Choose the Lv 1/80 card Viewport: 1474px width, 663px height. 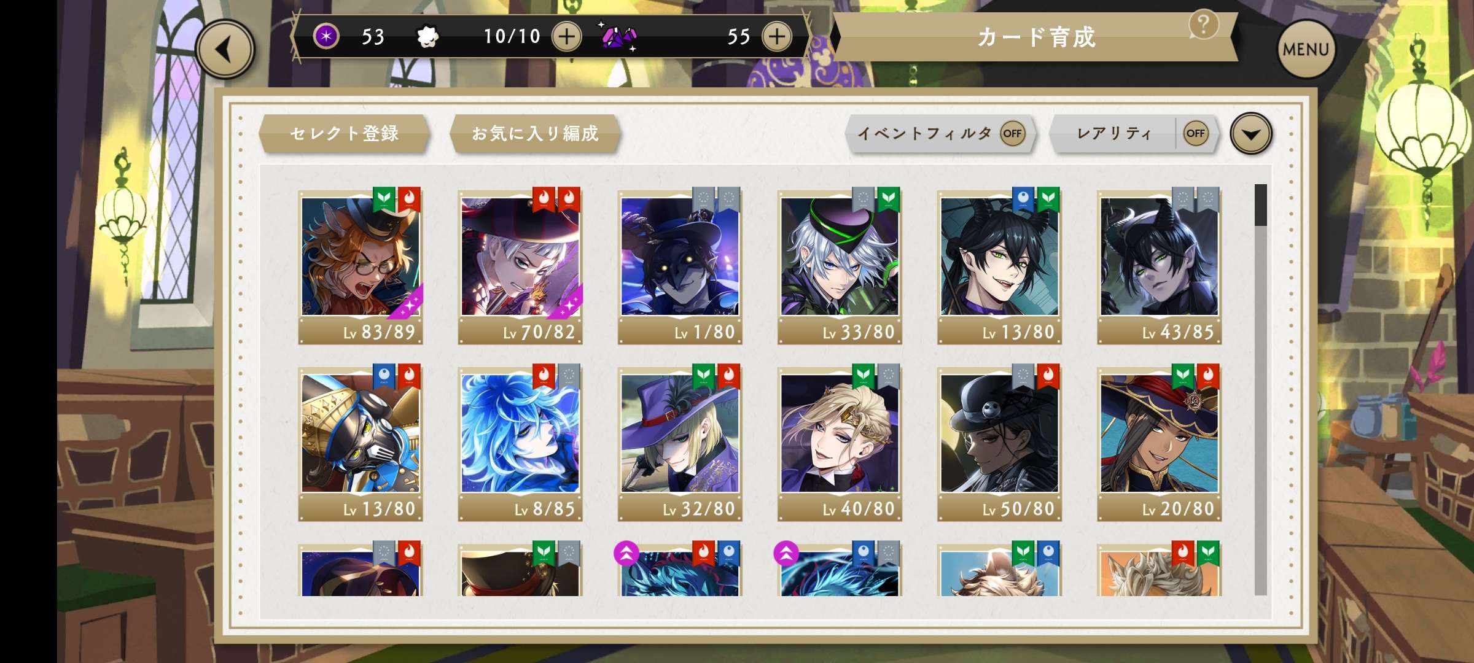click(x=680, y=266)
